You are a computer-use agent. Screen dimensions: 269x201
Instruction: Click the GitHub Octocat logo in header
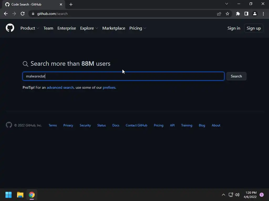10,28
